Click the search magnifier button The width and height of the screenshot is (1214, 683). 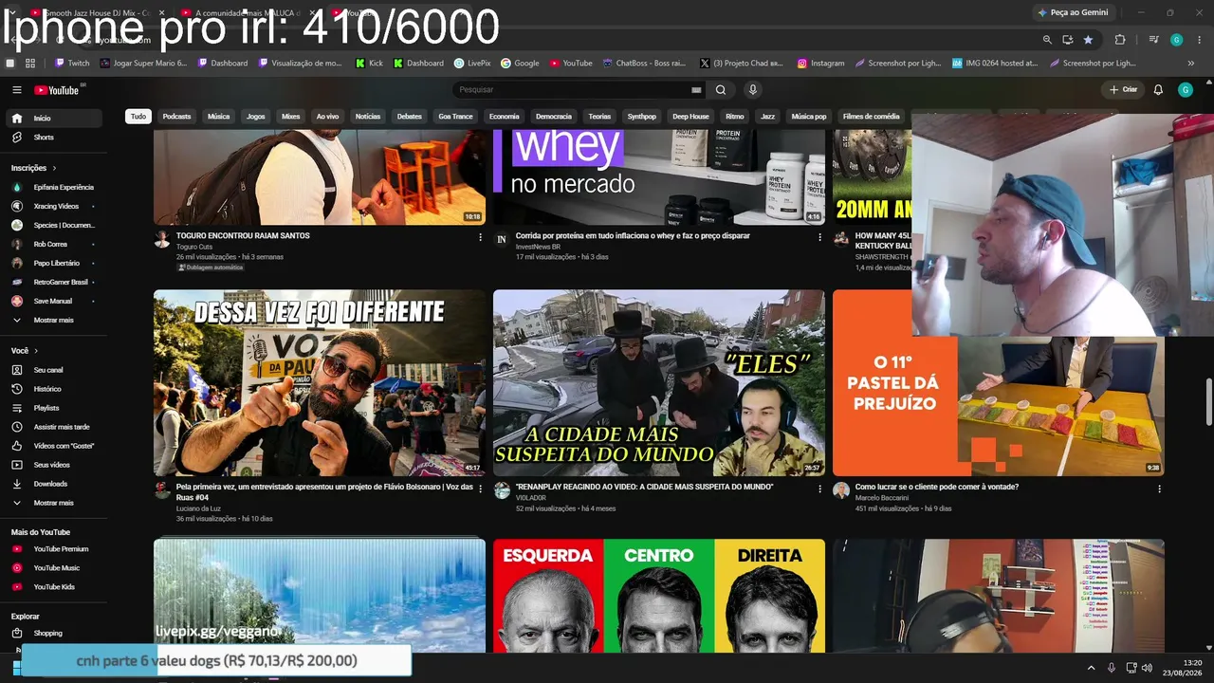coord(721,90)
